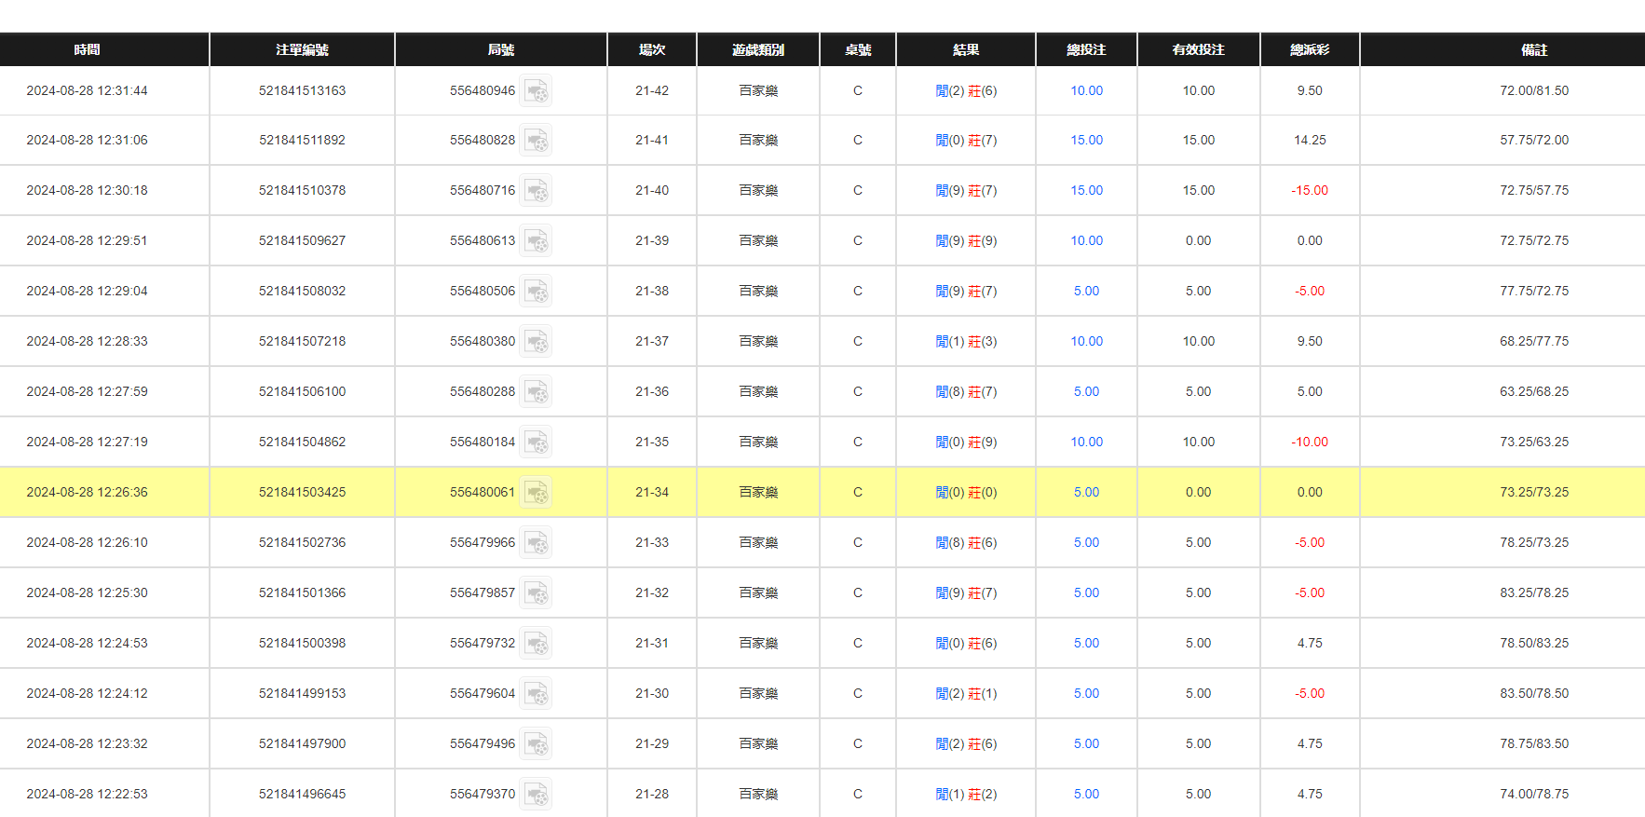Open the replay icon for round 556480613
The width and height of the screenshot is (1645, 817).
(x=536, y=241)
